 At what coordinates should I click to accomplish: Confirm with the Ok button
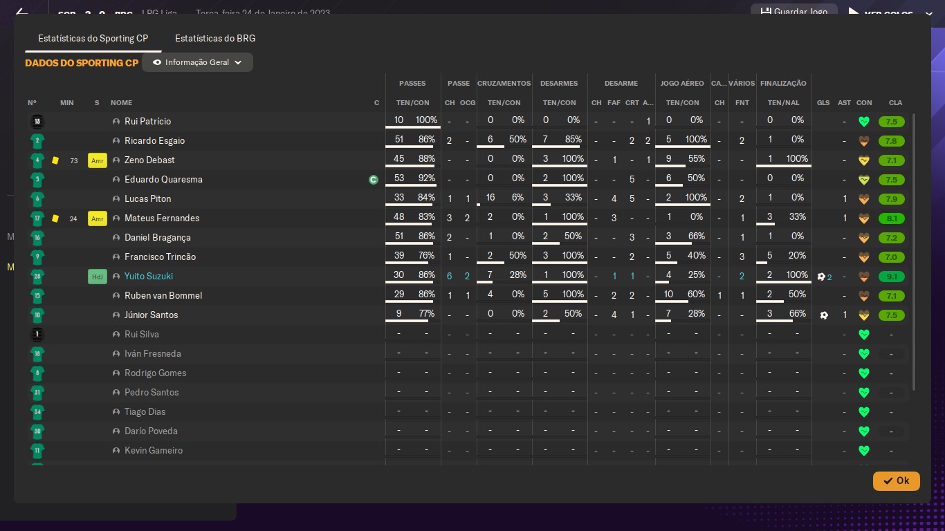click(x=896, y=481)
